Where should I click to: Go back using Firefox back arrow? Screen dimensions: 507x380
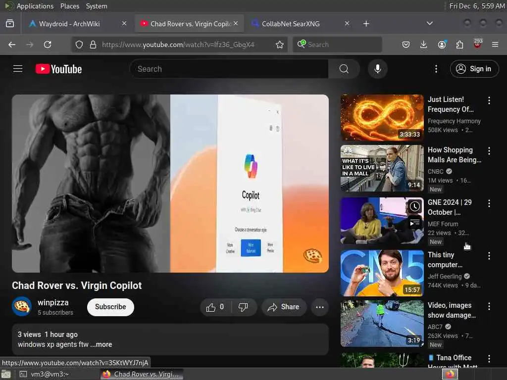[12, 45]
